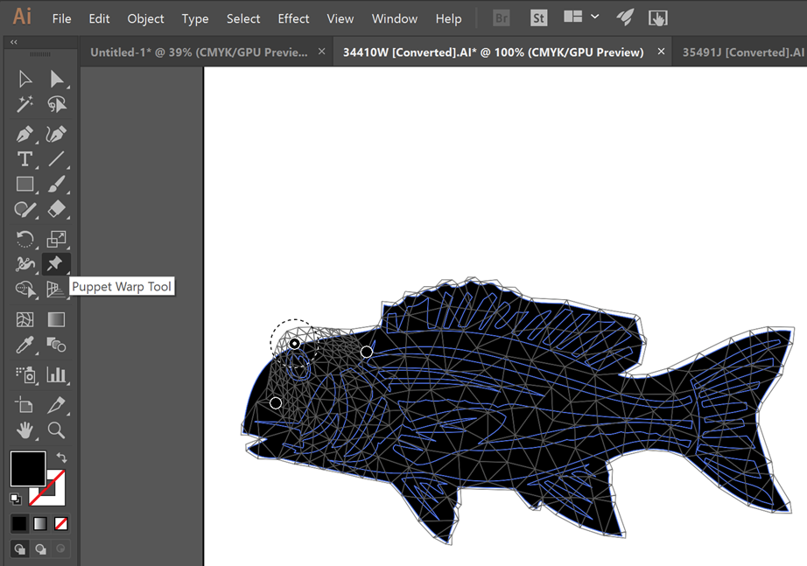The width and height of the screenshot is (807, 566).
Task: Open the Effect menu
Action: pyautogui.click(x=293, y=18)
